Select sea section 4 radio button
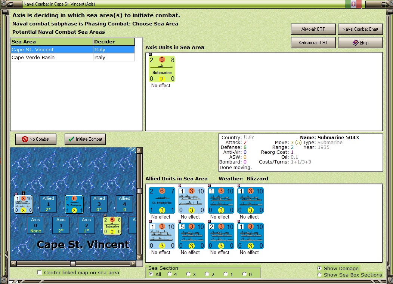This screenshot has width=393, height=284. (x=170, y=274)
